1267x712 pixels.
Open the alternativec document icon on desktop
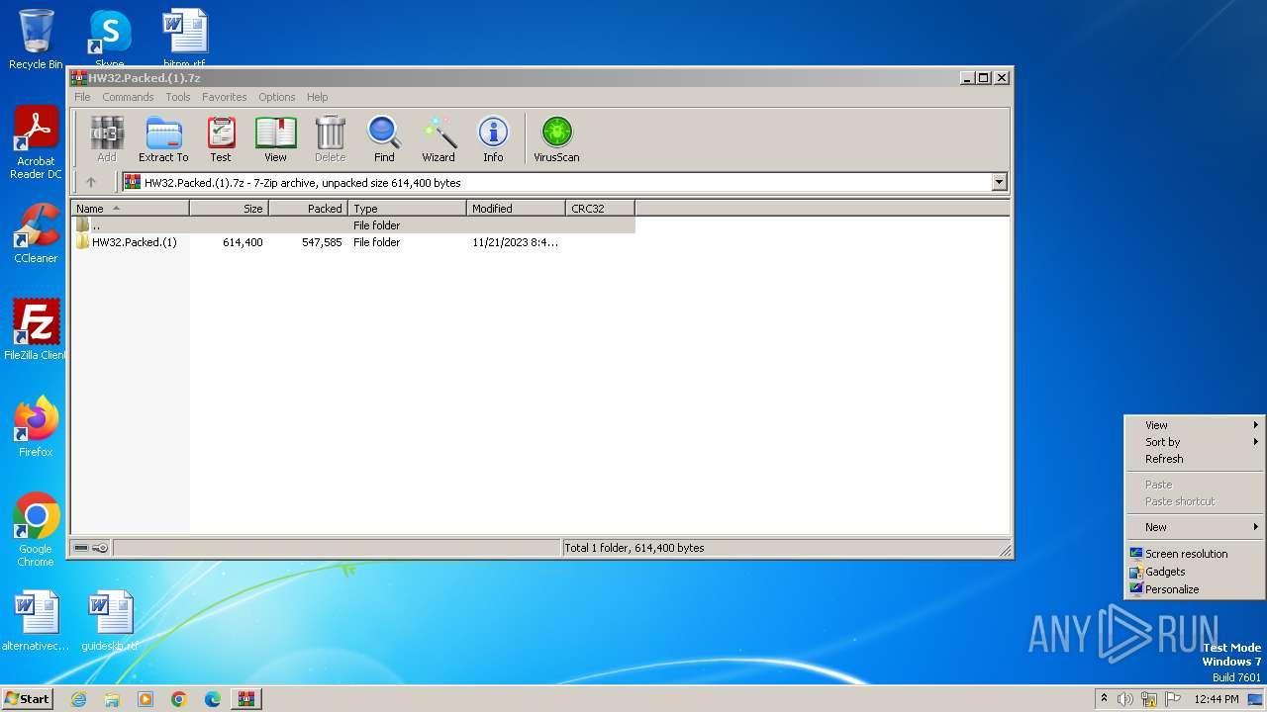(36, 621)
